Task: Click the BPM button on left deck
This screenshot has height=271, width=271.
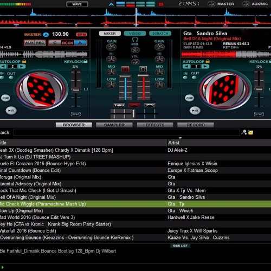Action: (81, 34)
